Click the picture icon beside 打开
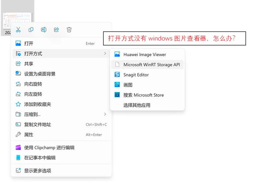 (x=18, y=43)
